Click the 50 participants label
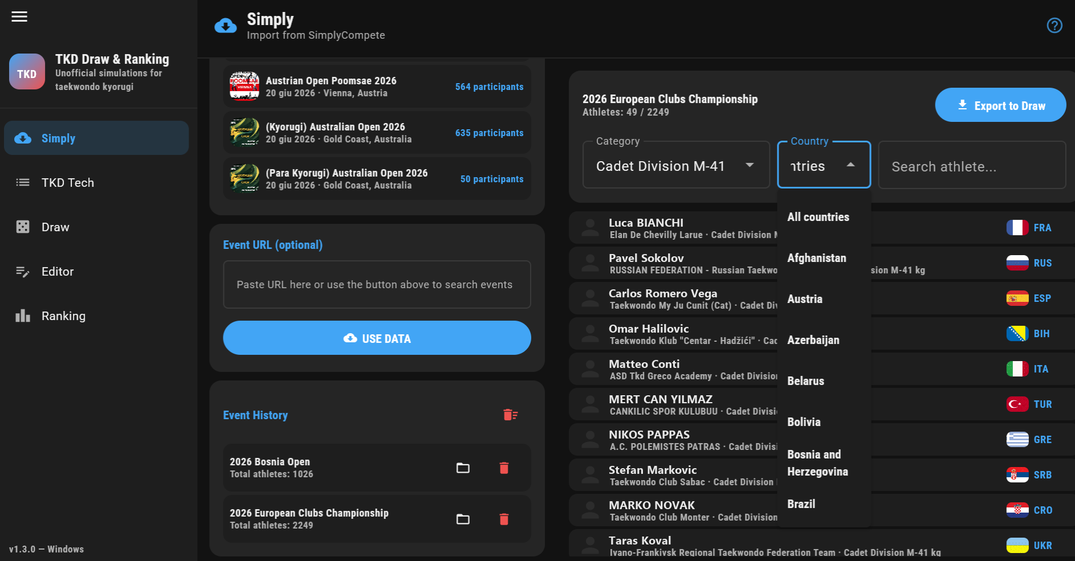 492,179
